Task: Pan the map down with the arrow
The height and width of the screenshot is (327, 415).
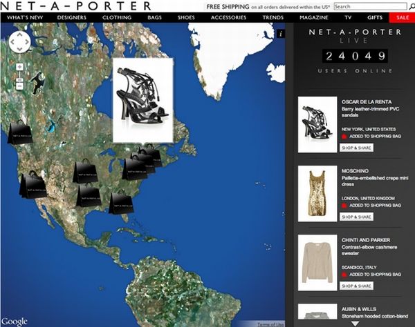Action: click(20, 49)
